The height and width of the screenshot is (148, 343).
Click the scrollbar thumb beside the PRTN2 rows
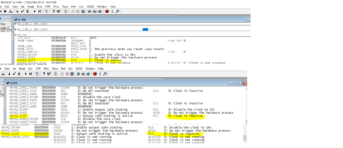coord(245,138)
